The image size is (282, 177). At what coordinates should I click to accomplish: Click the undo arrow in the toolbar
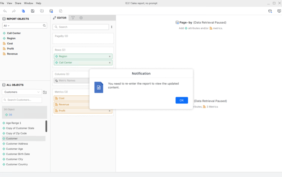point(5,11)
